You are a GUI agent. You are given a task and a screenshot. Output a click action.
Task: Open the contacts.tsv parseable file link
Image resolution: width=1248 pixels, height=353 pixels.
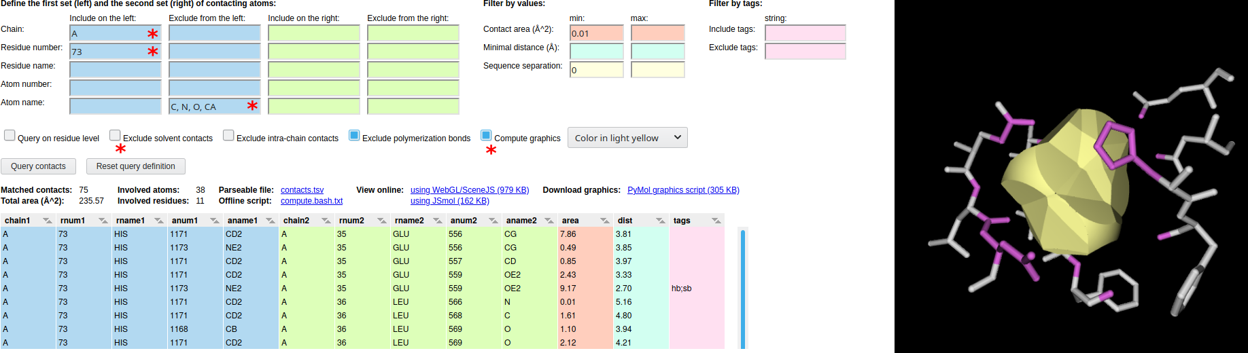pyautogui.click(x=302, y=190)
